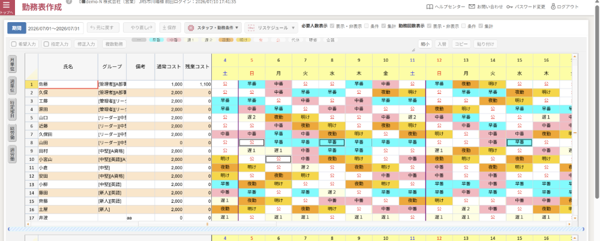The height and width of the screenshot is (241, 600).
Task: Click the やり直し redo arrow
Action: point(151,28)
